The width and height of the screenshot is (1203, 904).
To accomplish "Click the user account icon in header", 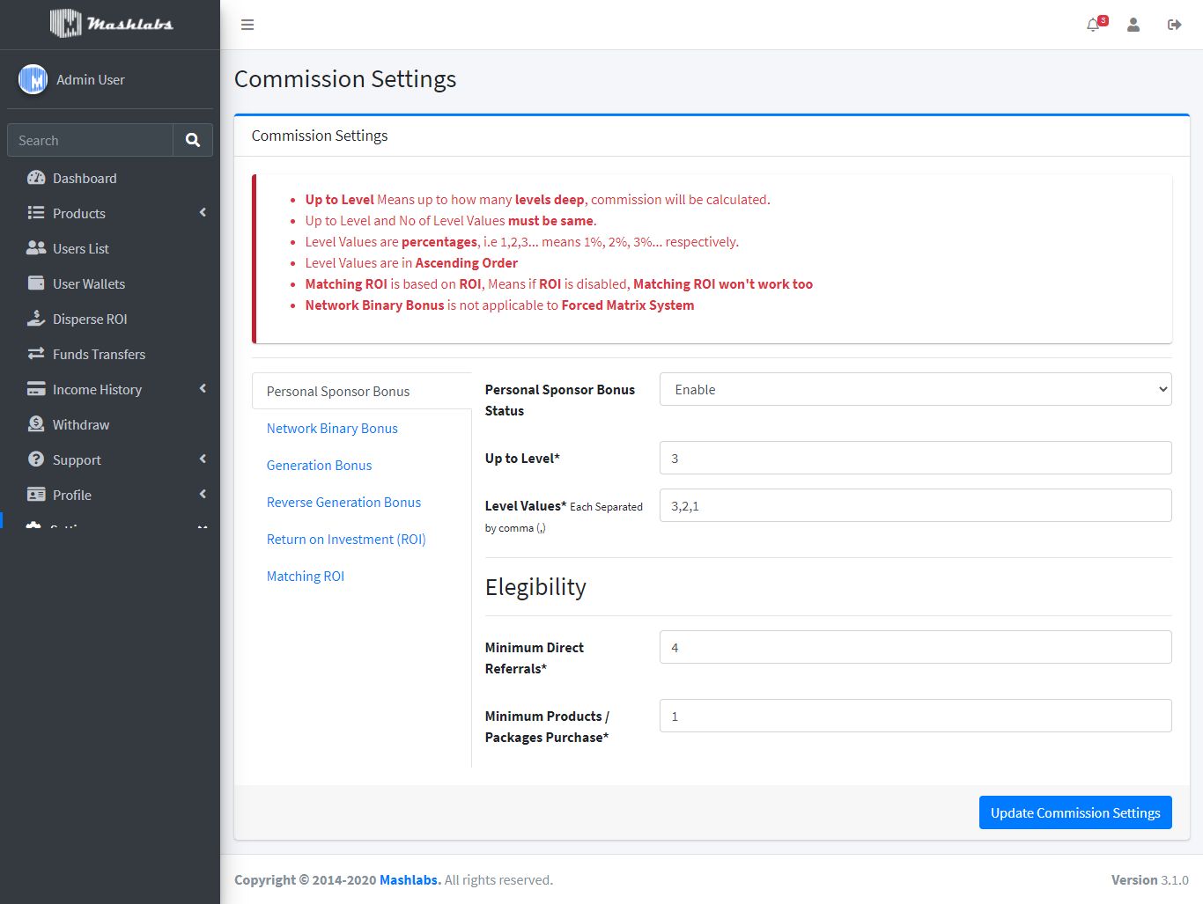I will [1133, 25].
